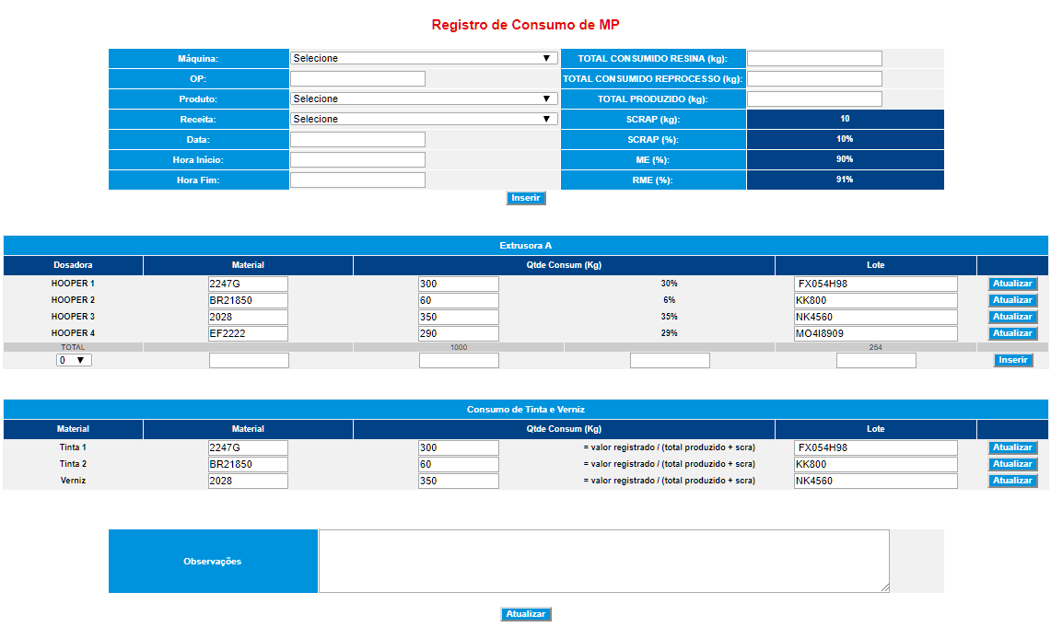Image resolution: width=1051 pixels, height=627 pixels.
Task: Expand the Produto selection list
Action: pyautogui.click(x=424, y=99)
